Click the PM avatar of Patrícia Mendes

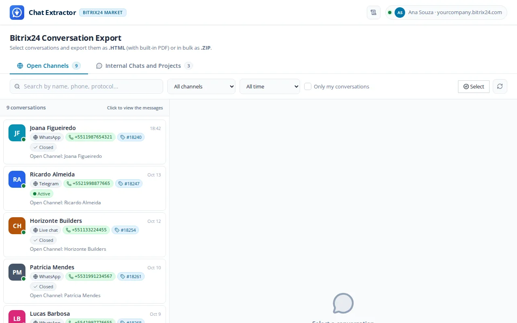17,272
